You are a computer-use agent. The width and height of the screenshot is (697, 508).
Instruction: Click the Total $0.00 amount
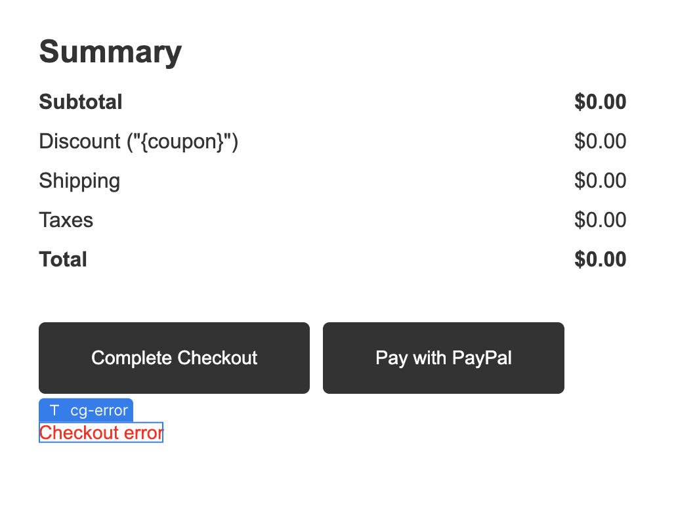coord(600,259)
